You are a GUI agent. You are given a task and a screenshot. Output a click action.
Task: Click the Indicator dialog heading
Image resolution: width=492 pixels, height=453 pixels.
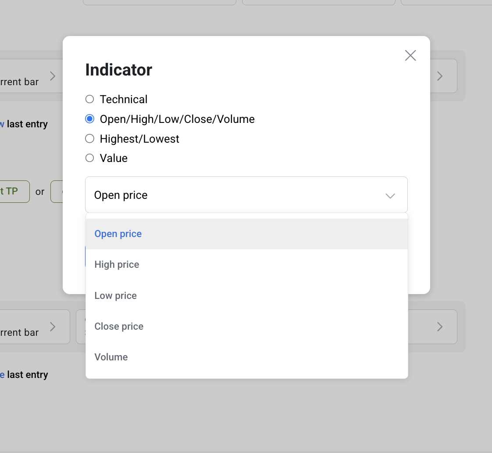click(118, 70)
